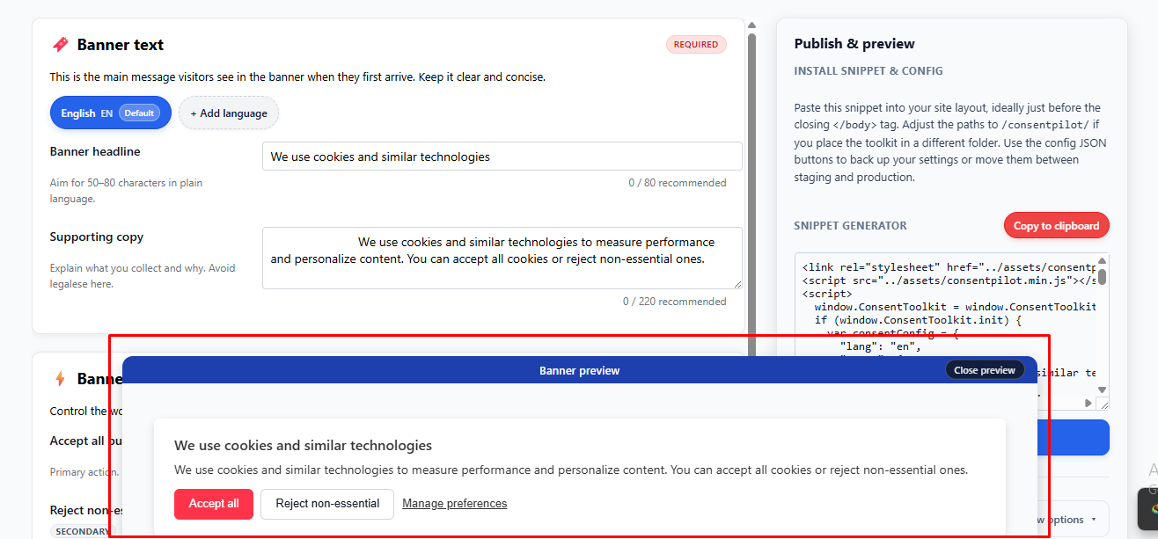Viewport: 1158px width, 539px height.
Task: Click the 'Primary action.' helper text
Action: coord(84,472)
